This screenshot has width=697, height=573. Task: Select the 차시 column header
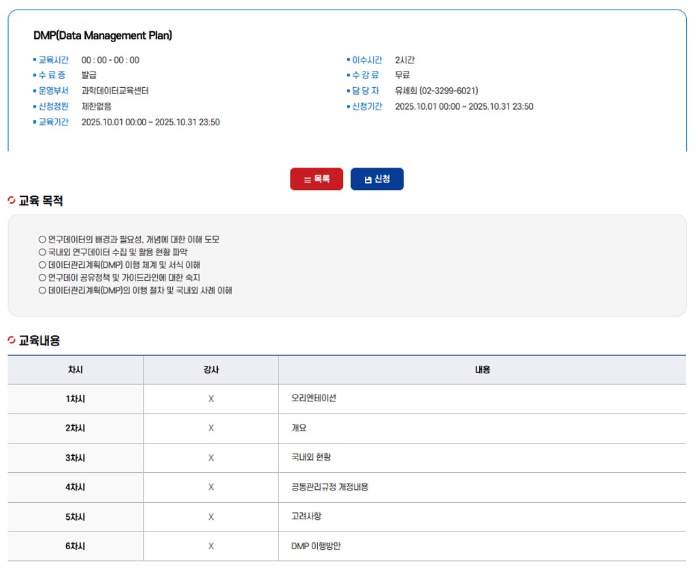(x=76, y=370)
